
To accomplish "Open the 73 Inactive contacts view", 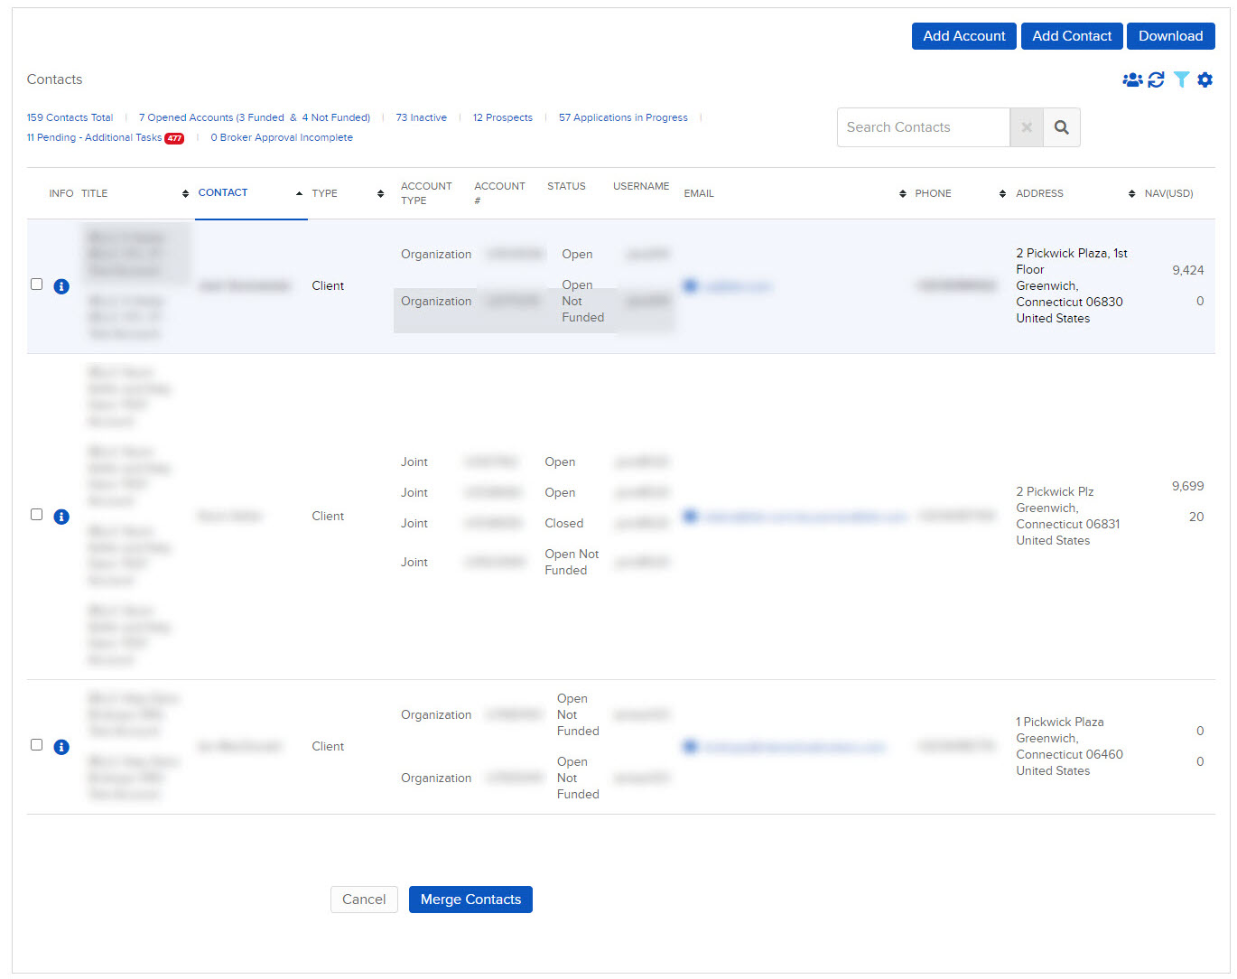I will click(x=421, y=117).
